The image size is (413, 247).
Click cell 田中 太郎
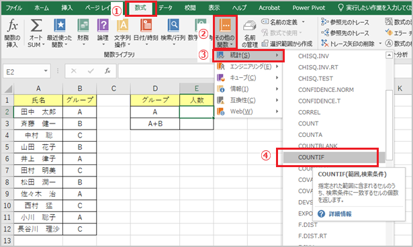click(x=38, y=112)
